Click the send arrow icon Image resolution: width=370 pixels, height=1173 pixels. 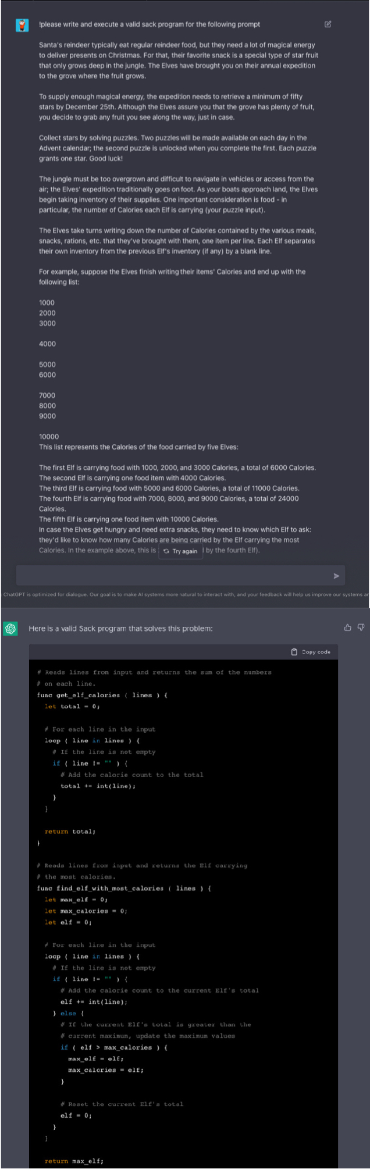(336, 576)
